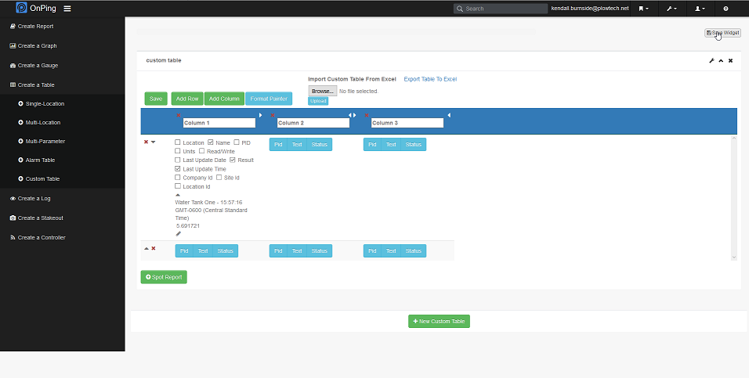Open the bookmark dropdown in top bar
This screenshot has width=749, height=378.
(x=642, y=9)
